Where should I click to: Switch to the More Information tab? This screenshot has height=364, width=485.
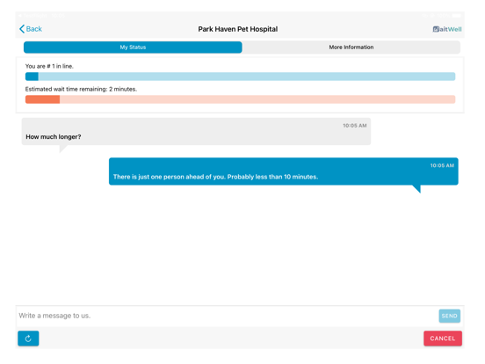[x=351, y=47]
